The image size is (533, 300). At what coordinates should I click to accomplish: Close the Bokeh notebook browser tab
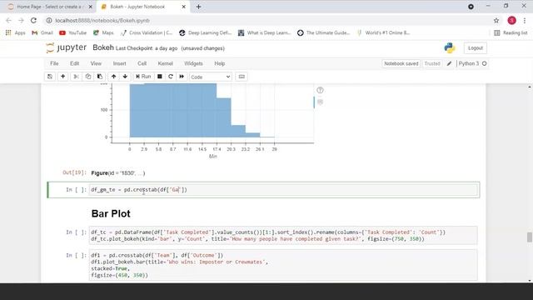[183, 7]
